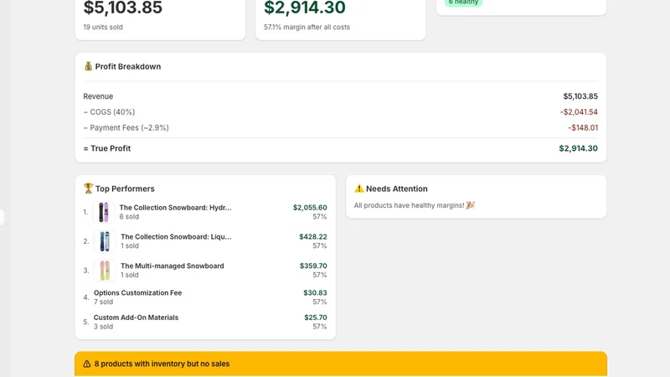Click the Needs Attention heading
Viewport: 670px width, 377px height.
click(x=396, y=188)
